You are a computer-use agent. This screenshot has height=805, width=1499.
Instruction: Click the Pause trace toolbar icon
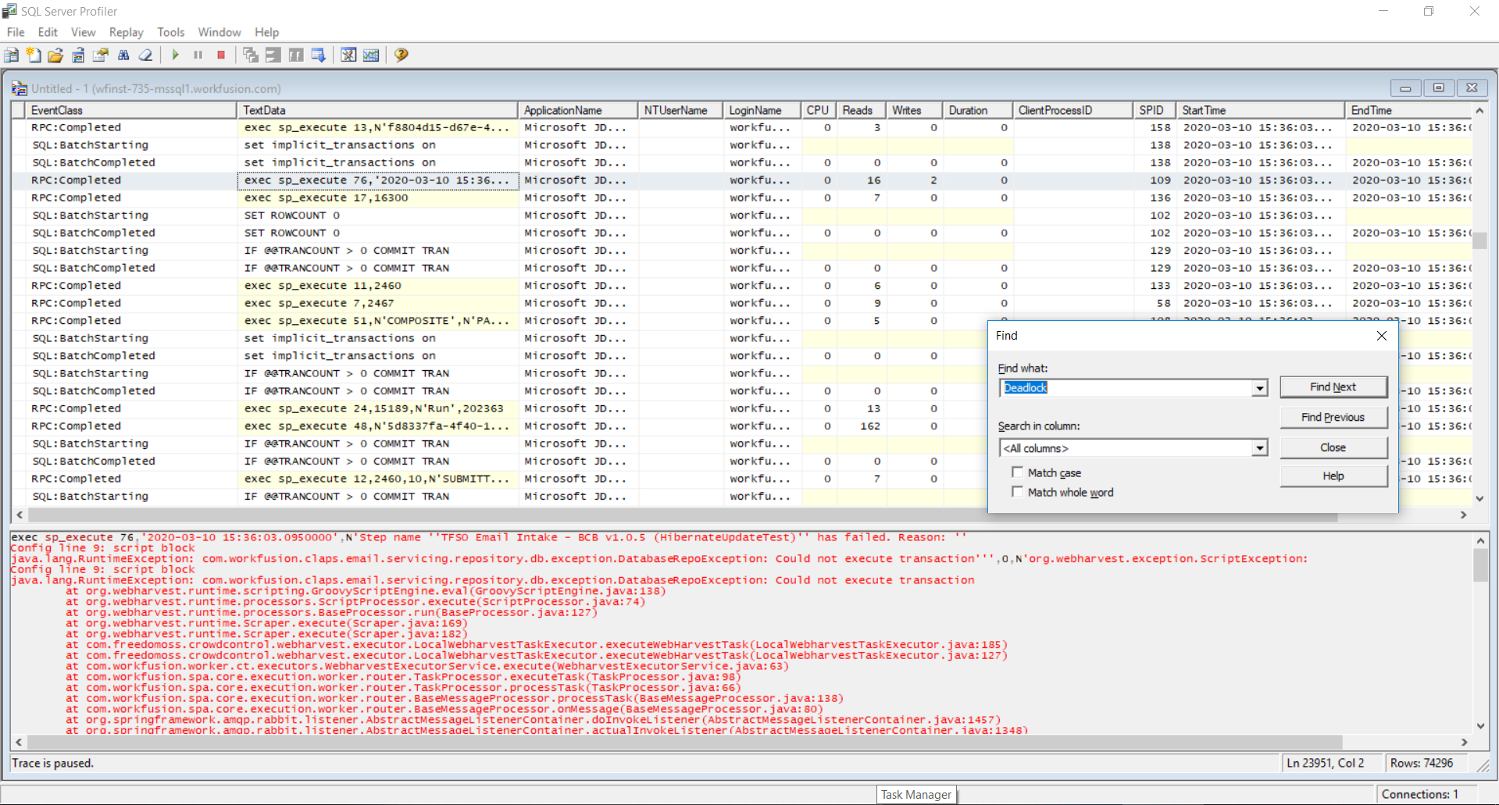coord(198,55)
